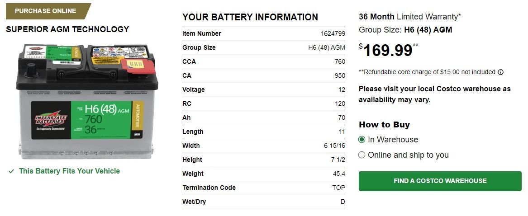Choose Online and ship to you
This screenshot has height=216, width=528.
coord(362,155)
